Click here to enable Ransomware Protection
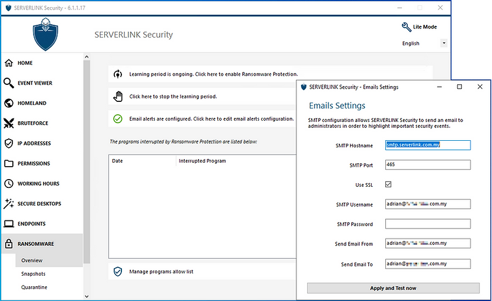This screenshot has height=301, width=492. point(213,74)
